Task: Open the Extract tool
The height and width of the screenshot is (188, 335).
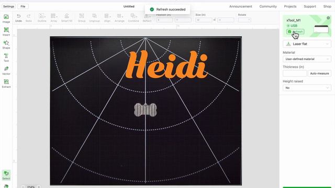Action: pos(6,84)
